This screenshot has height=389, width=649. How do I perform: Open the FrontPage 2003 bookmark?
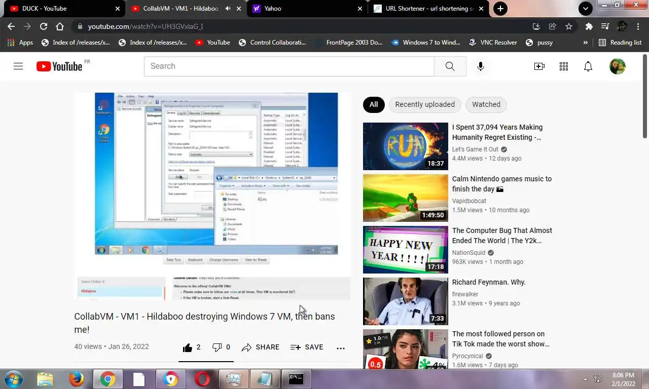pos(348,43)
